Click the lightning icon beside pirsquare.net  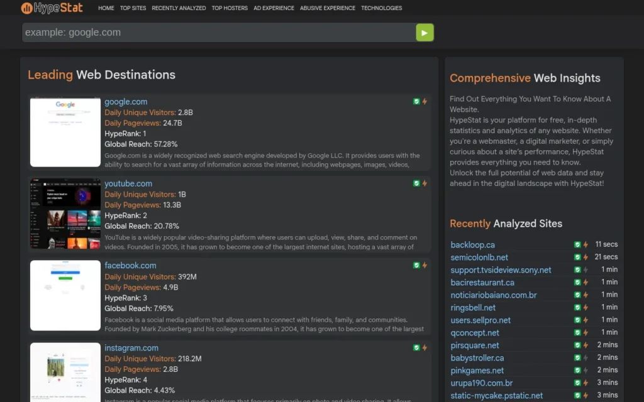(586, 345)
